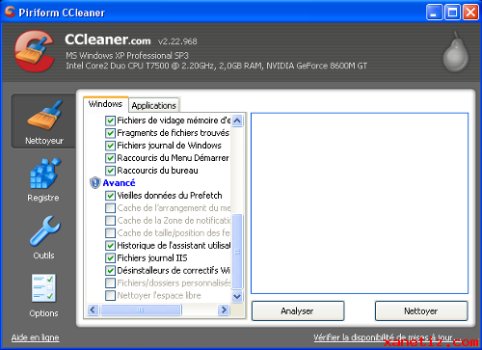Maximize the CCleaner window

tap(452, 13)
